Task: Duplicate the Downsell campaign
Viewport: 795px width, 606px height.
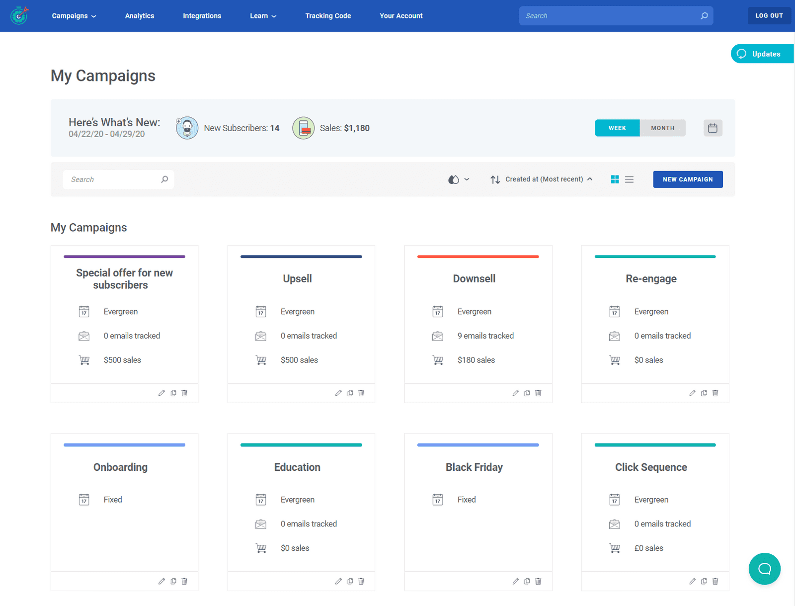Action: [527, 393]
